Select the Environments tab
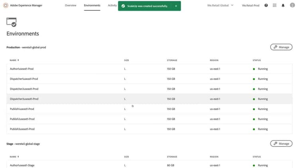299x168 pixels. tap(92, 5)
